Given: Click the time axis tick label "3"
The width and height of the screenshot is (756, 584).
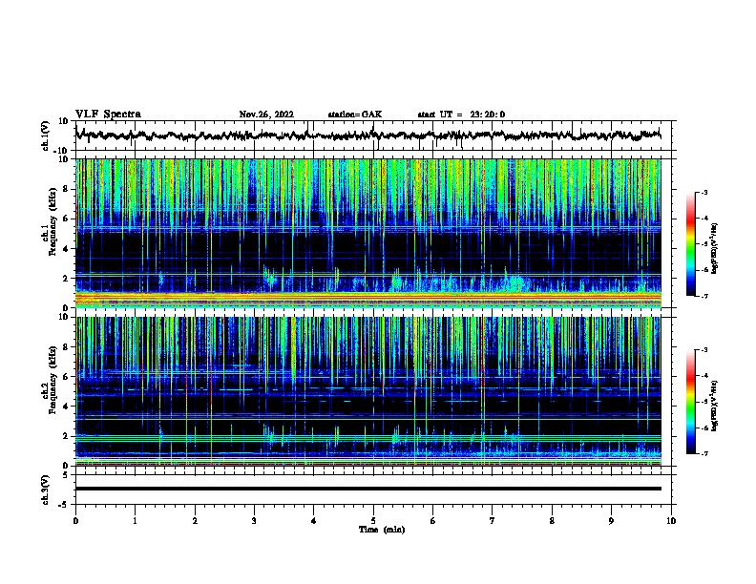Looking at the screenshot, I should (254, 521).
